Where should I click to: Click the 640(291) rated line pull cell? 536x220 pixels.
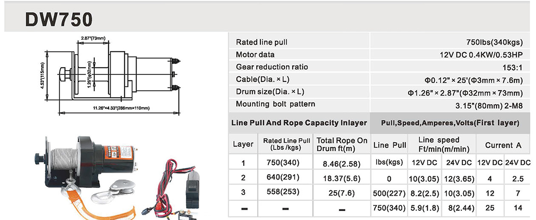tap(285, 177)
